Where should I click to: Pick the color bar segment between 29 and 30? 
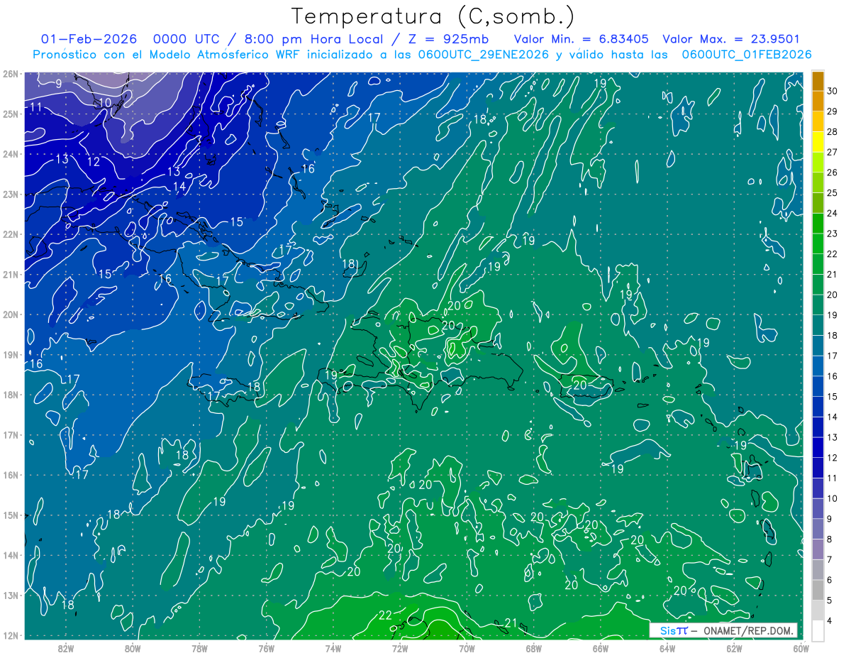point(818,101)
